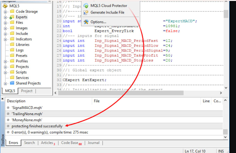
Task: Choose Generate Include File menu entry
Action: (110, 13)
